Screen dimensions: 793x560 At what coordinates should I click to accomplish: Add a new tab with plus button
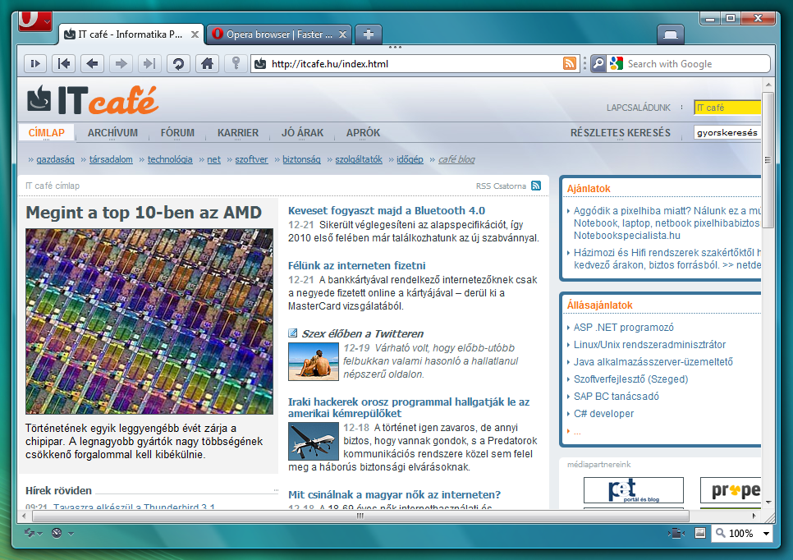click(x=369, y=34)
